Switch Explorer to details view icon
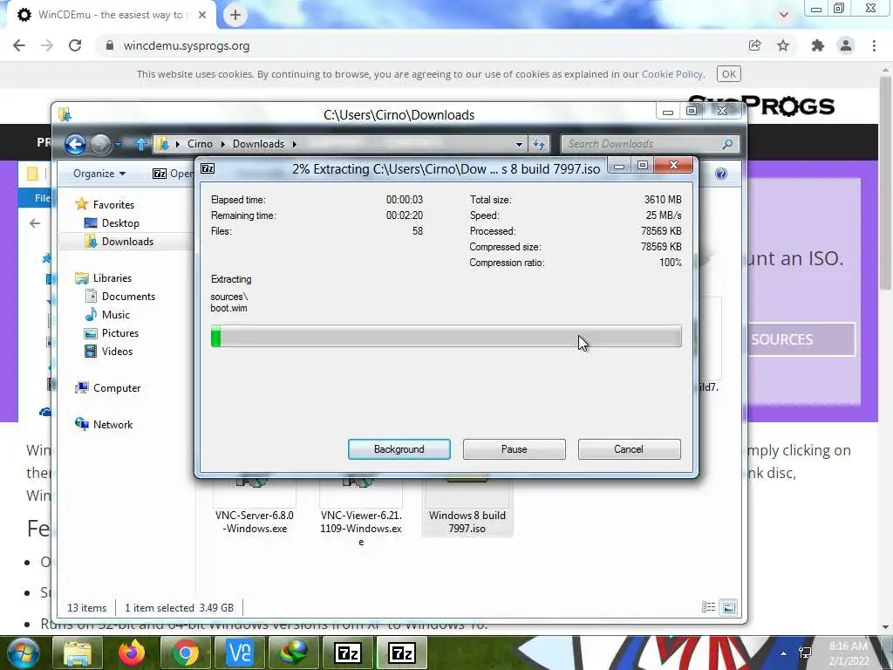 pyautogui.click(x=708, y=607)
